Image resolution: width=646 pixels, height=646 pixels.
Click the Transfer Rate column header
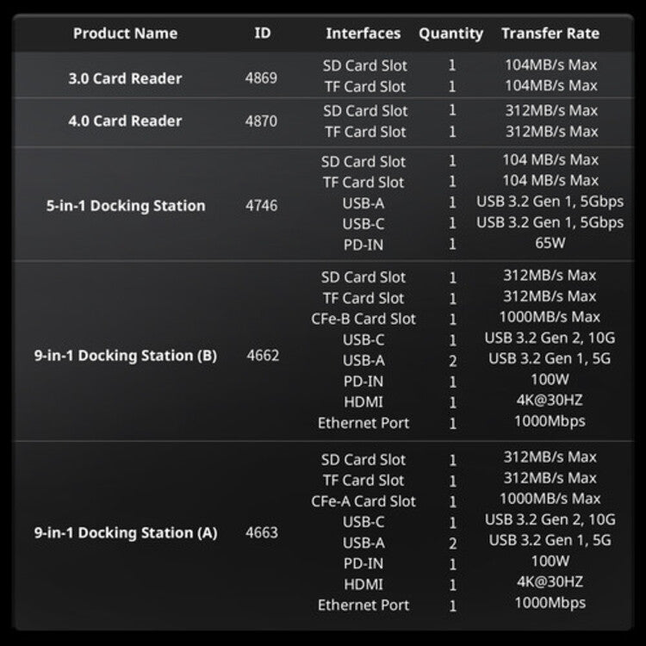point(550,34)
